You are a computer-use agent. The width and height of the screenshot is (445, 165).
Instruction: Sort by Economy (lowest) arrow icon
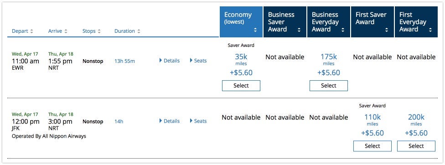(255, 30)
